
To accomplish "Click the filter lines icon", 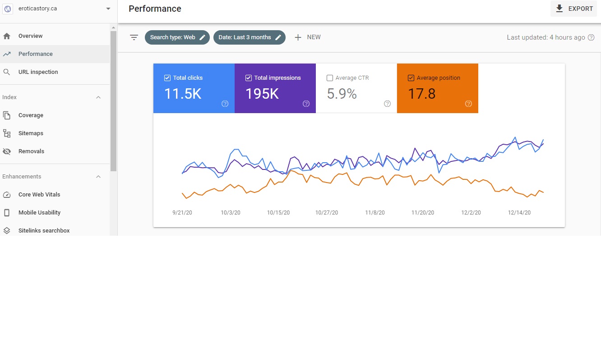I will [134, 37].
